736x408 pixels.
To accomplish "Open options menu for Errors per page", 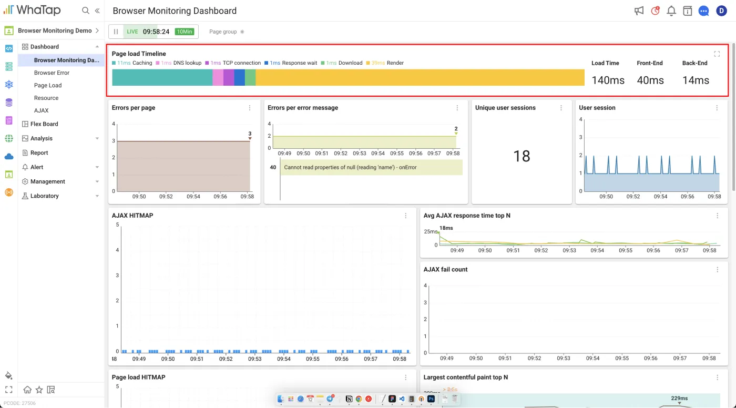I will (x=250, y=108).
